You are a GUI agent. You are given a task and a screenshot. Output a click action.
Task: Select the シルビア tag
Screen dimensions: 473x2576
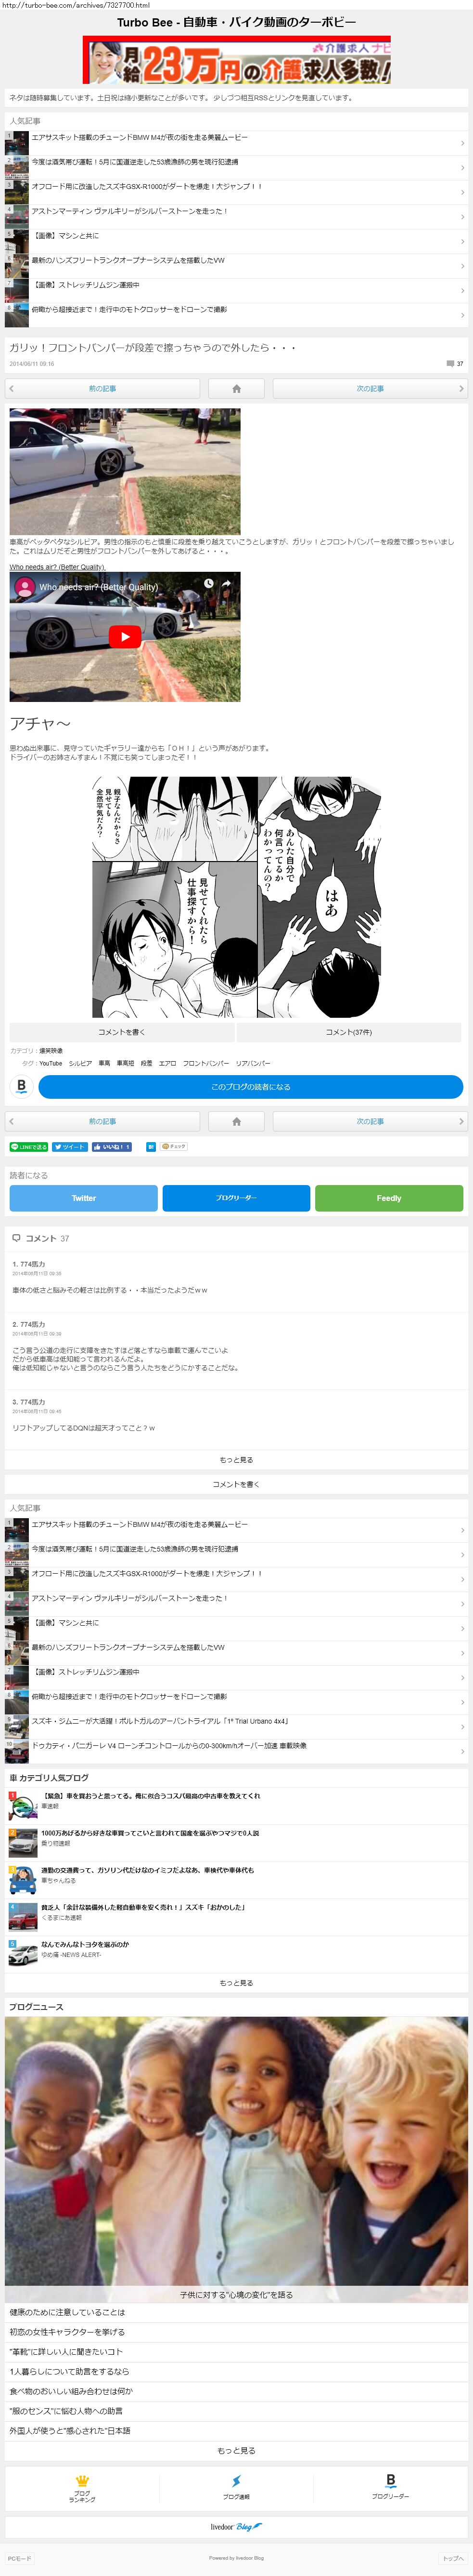pos(80,1063)
